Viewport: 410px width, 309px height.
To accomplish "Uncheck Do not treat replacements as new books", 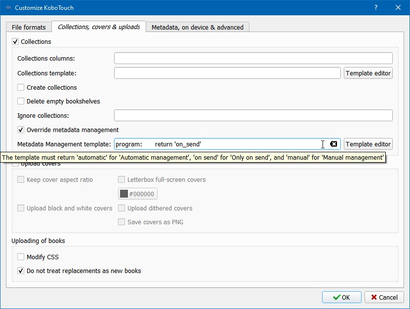I will (21, 271).
